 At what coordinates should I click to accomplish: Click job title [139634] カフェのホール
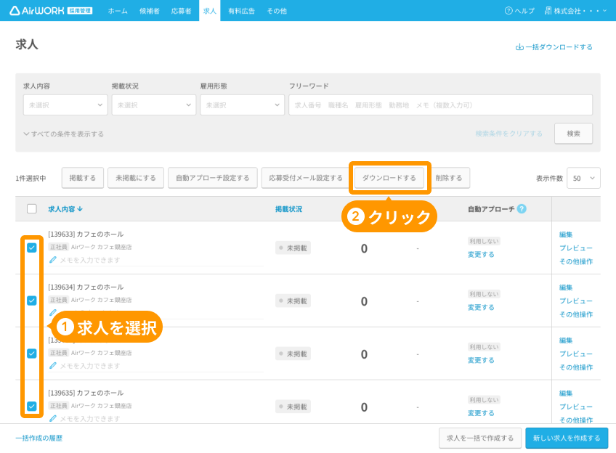point(86,287)
